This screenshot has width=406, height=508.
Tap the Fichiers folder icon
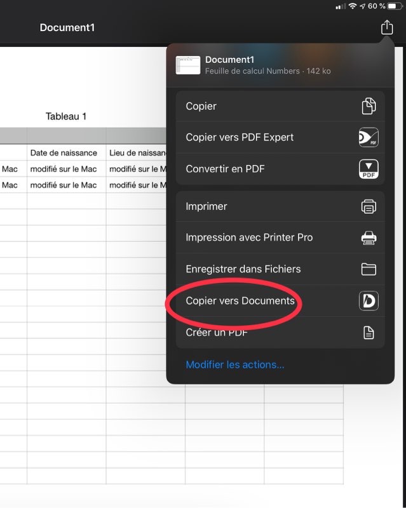[x=369, y=269]
